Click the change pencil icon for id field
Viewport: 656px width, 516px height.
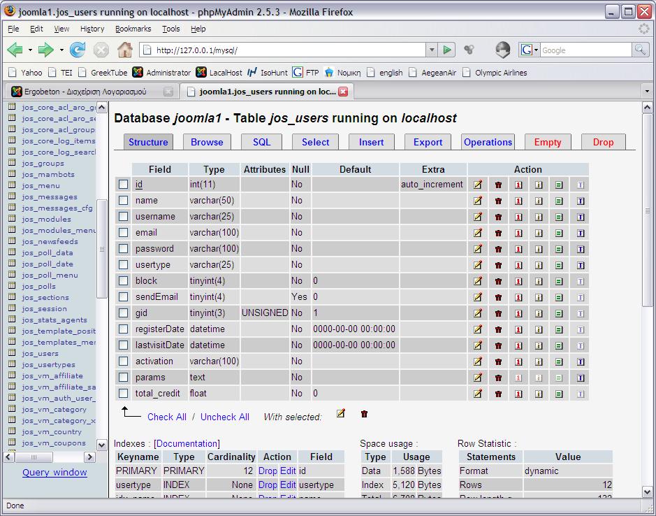click(x=477, y=185)
